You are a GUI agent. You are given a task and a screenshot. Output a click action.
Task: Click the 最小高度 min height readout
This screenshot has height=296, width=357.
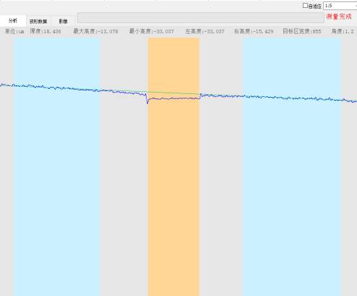pos(152,31)
